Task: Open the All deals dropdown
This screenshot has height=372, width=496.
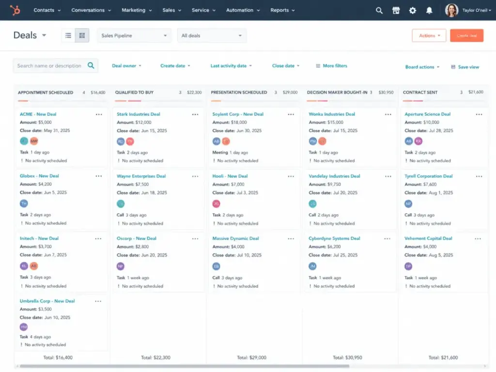Action: [x=212, y=35]
